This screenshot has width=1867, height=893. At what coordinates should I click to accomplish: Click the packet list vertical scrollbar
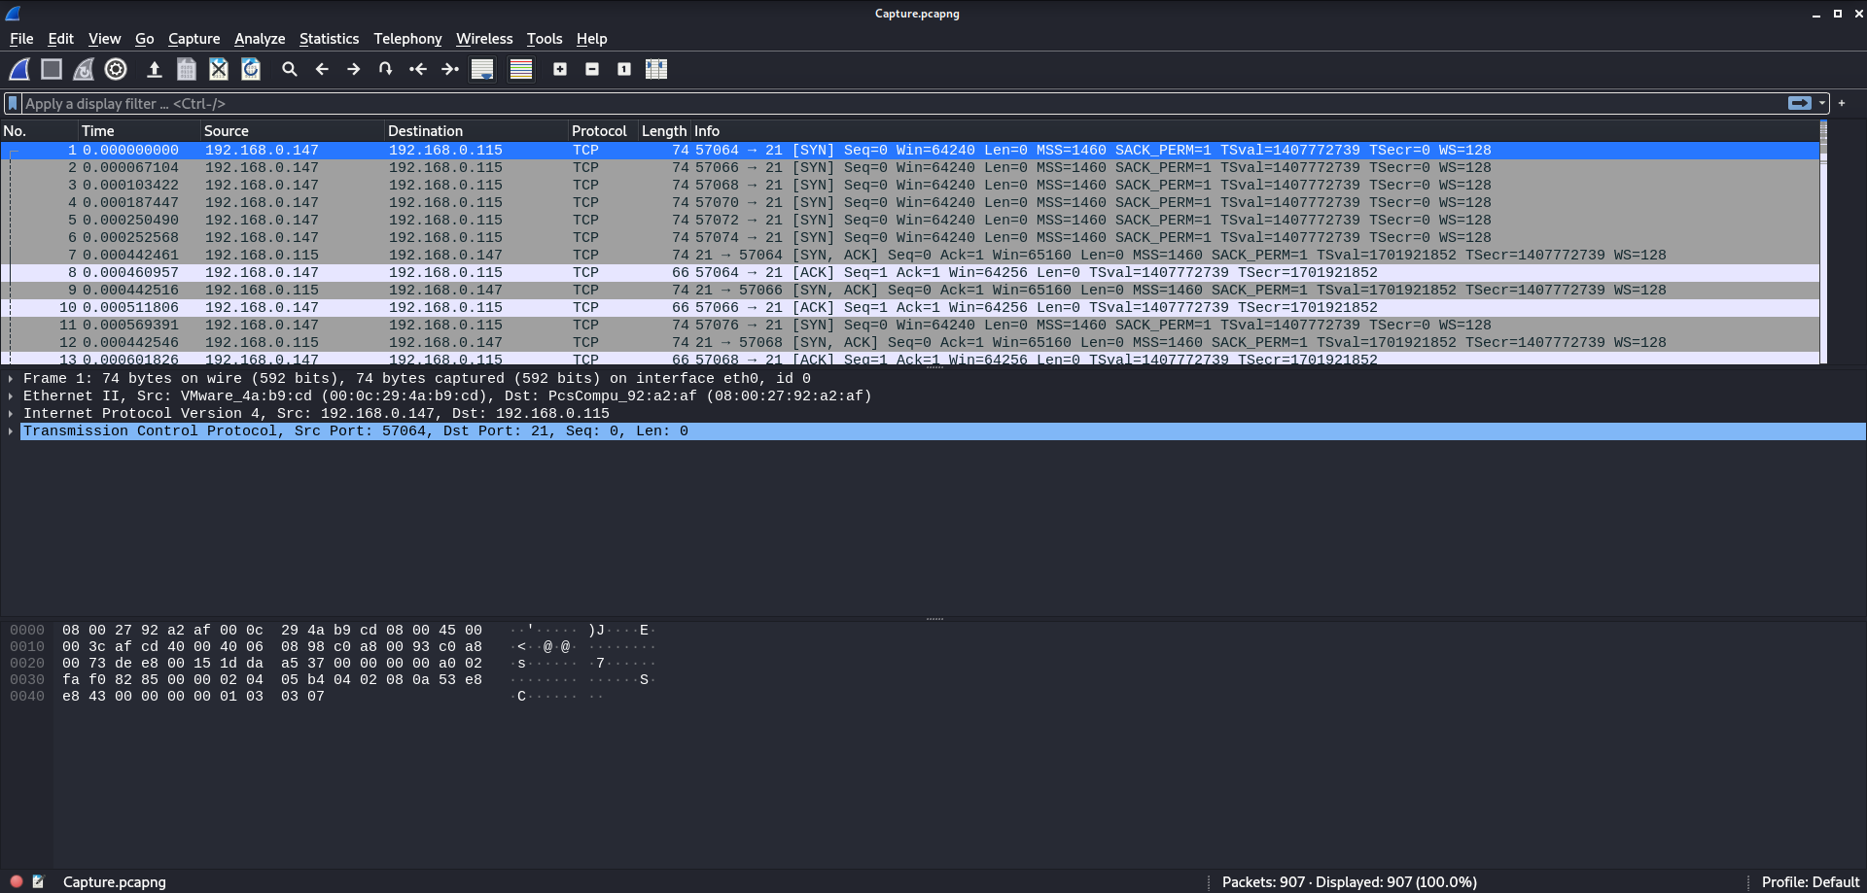click(1823, 243)
